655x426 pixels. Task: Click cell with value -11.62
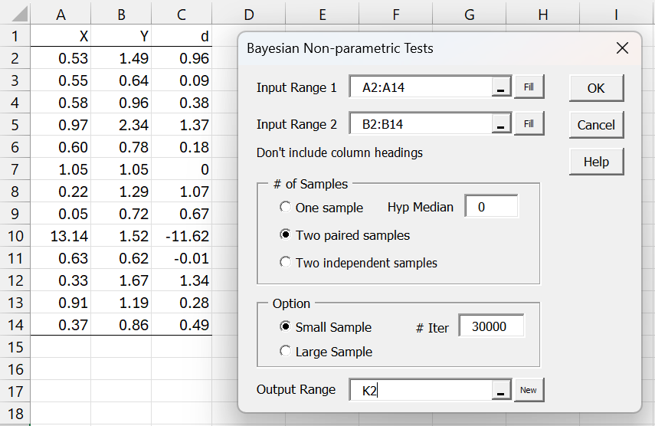(x=182, y=236)
